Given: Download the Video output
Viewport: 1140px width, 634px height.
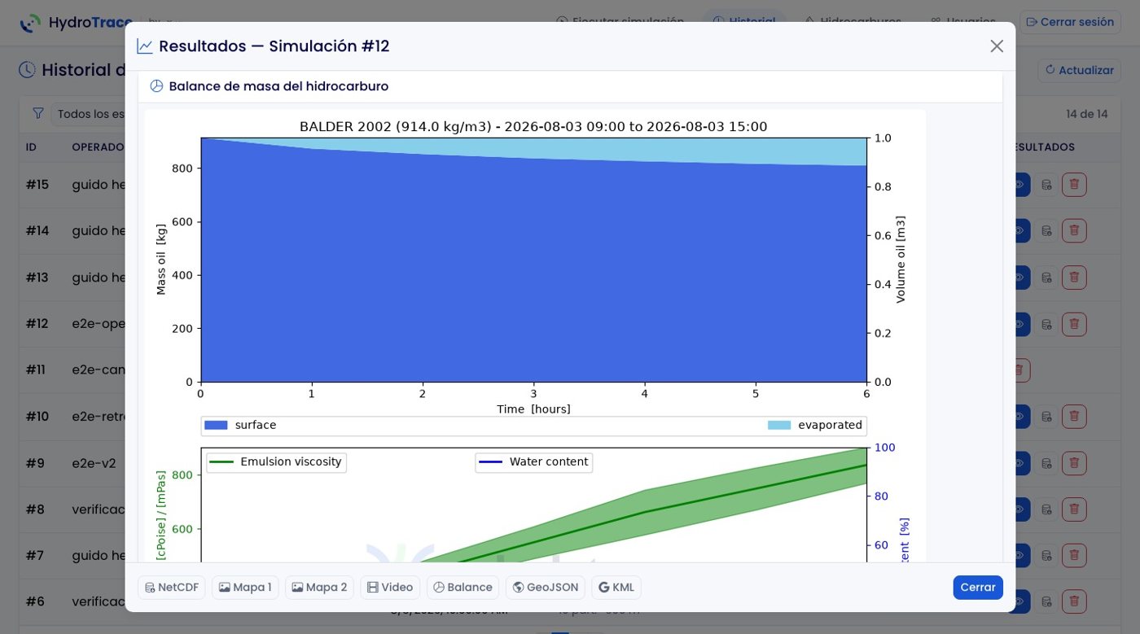Looking at the screenshot, I should coord(390,588).
